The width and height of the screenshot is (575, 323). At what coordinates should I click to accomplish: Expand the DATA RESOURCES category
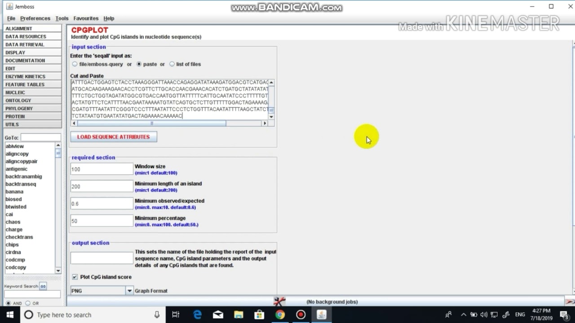pyautogui.click(x=32, y=37)
